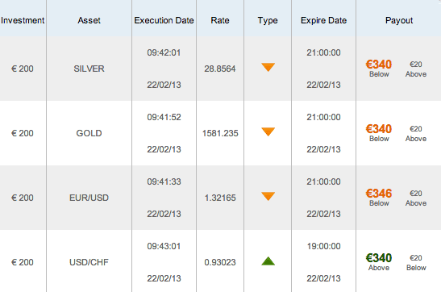Click the €346 Below payout for EUR/USD

tap(379, 198)
